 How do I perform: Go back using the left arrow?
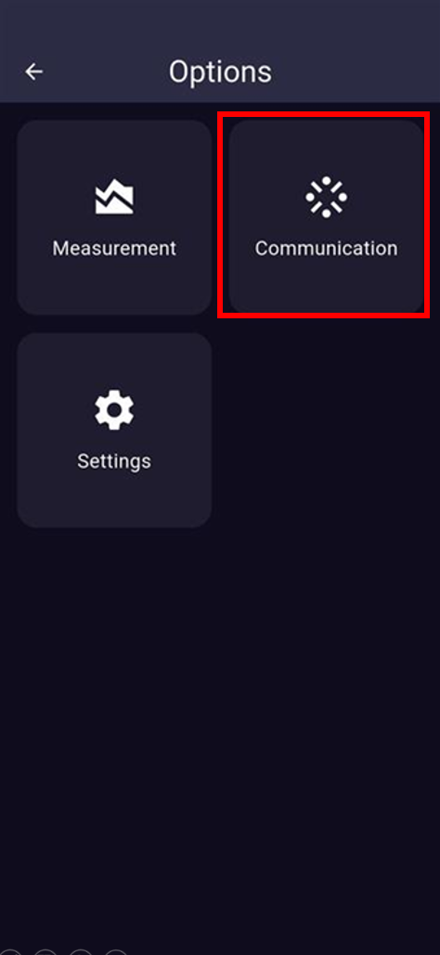click(x=33, y=71)
